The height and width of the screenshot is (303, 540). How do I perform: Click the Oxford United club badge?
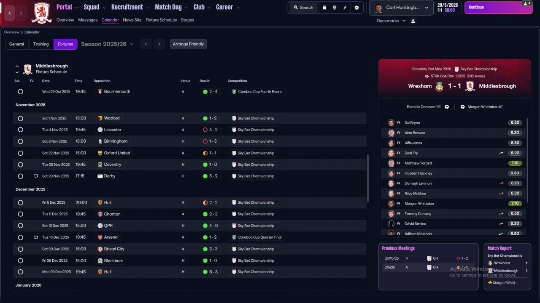point(100,153)
